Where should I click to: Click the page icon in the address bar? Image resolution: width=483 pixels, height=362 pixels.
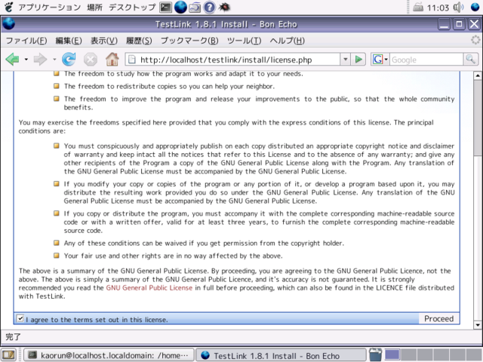132,60
